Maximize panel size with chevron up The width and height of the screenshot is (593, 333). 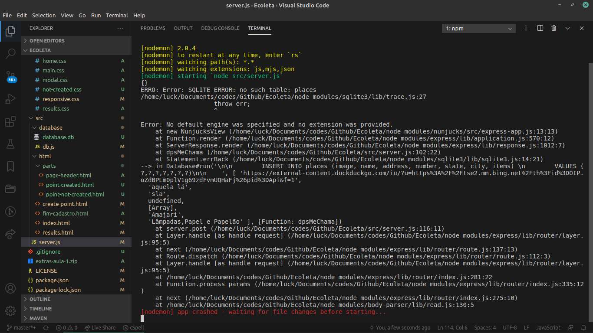(568, 28)
